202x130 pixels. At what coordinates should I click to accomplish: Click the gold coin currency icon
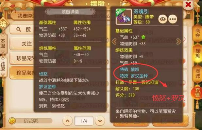click(x=12, y=121)
